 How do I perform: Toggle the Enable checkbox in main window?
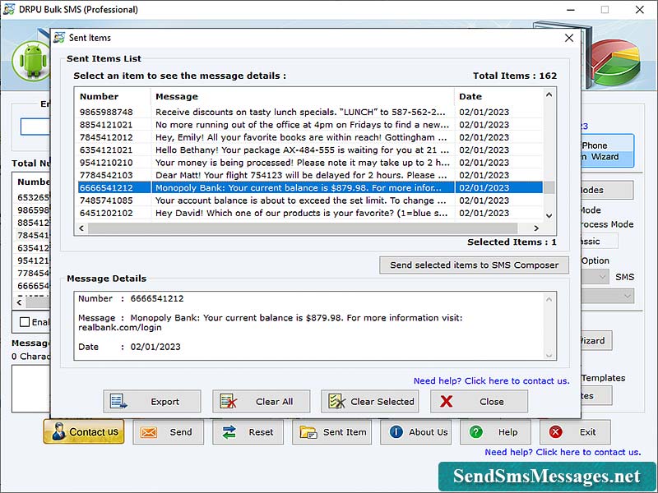25,322
